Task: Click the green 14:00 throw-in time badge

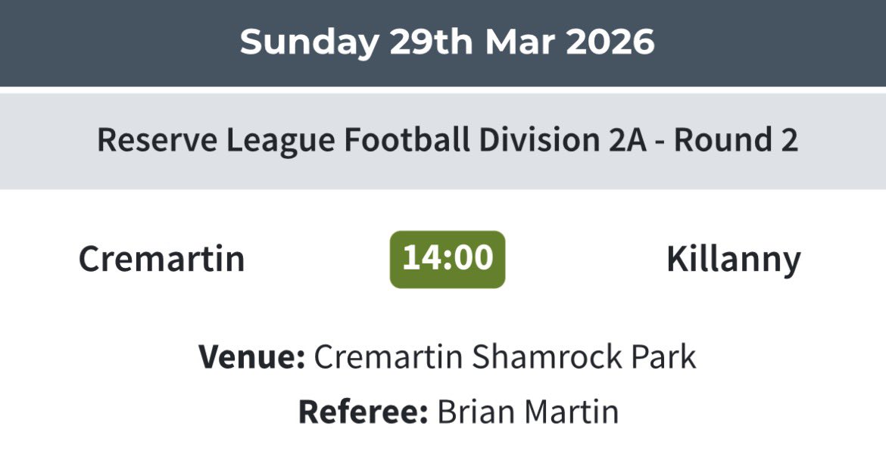Action: tap(447, 259)
